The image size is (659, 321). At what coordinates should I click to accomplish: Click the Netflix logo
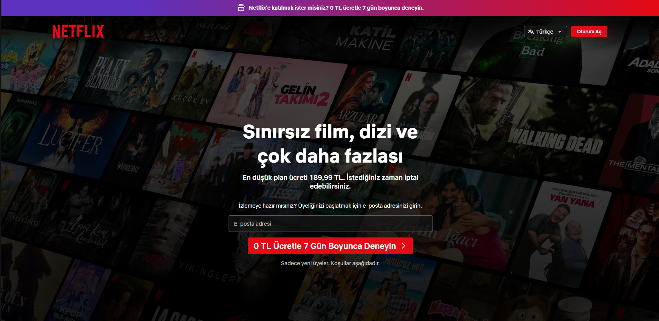(78, 31)
